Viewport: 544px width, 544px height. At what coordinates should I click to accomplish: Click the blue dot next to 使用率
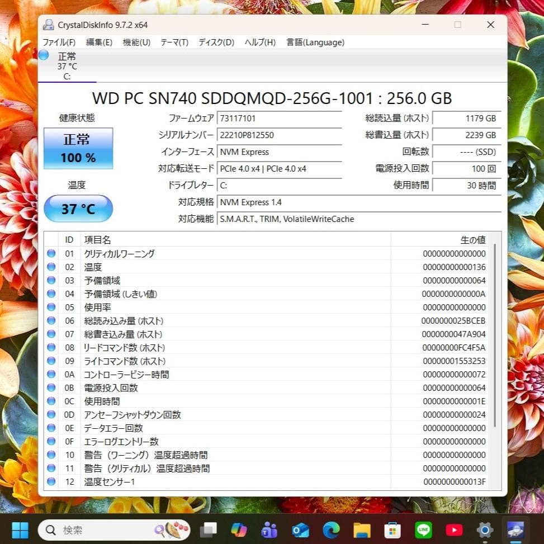pyautogui.click(x=51, y=307)
